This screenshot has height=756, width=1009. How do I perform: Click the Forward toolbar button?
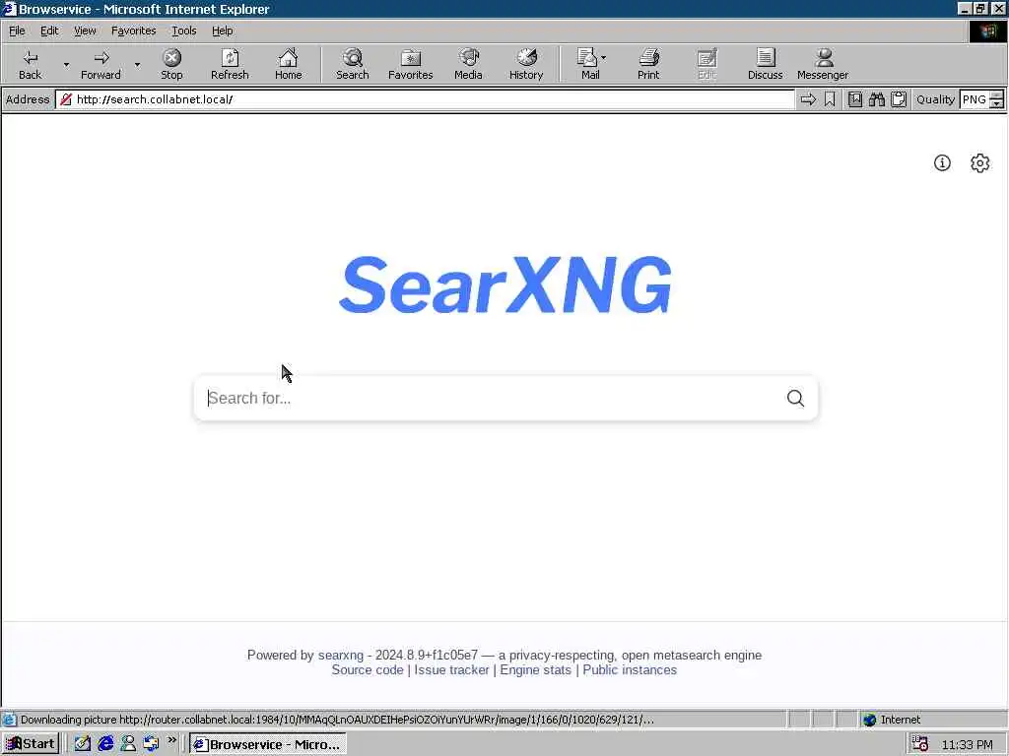click(x=101, y=64)
